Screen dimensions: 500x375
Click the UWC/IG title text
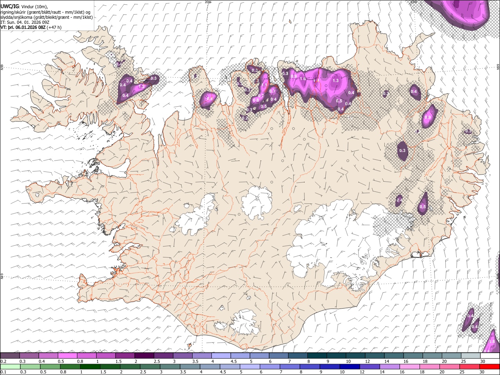(9, 6)
